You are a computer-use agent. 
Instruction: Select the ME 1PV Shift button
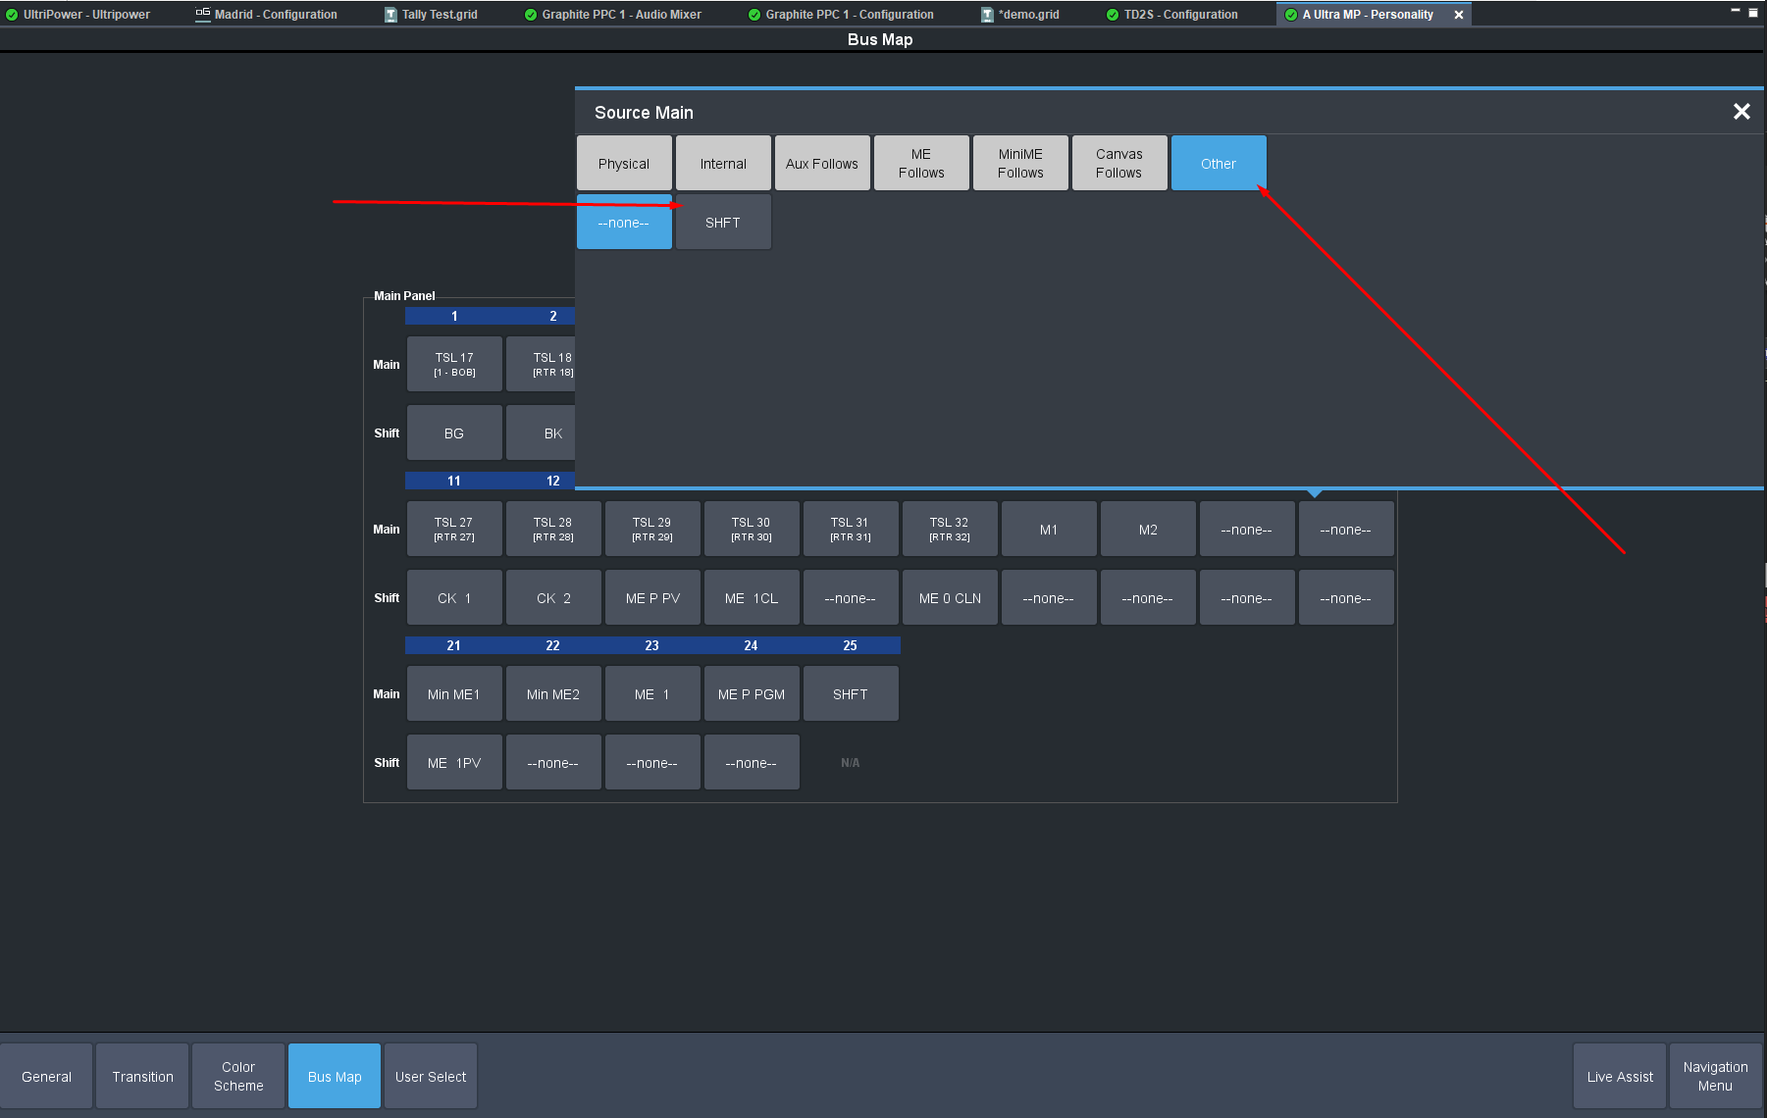coord(454,762)
